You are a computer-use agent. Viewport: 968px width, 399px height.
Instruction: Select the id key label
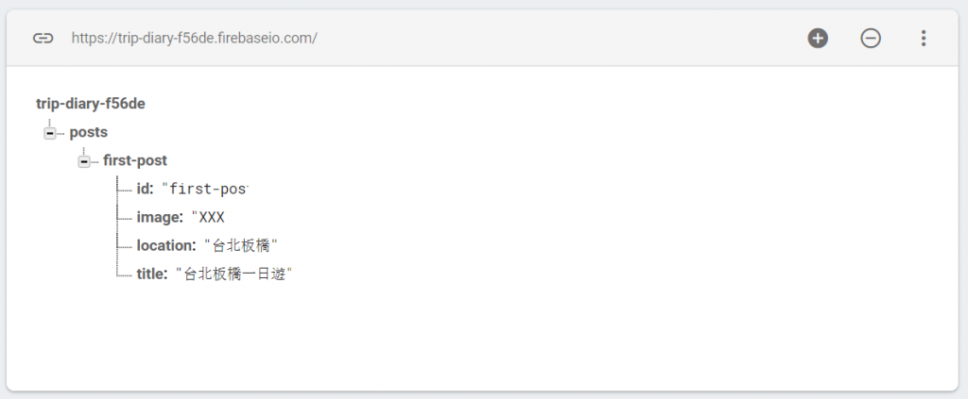(x=145, y=189)
